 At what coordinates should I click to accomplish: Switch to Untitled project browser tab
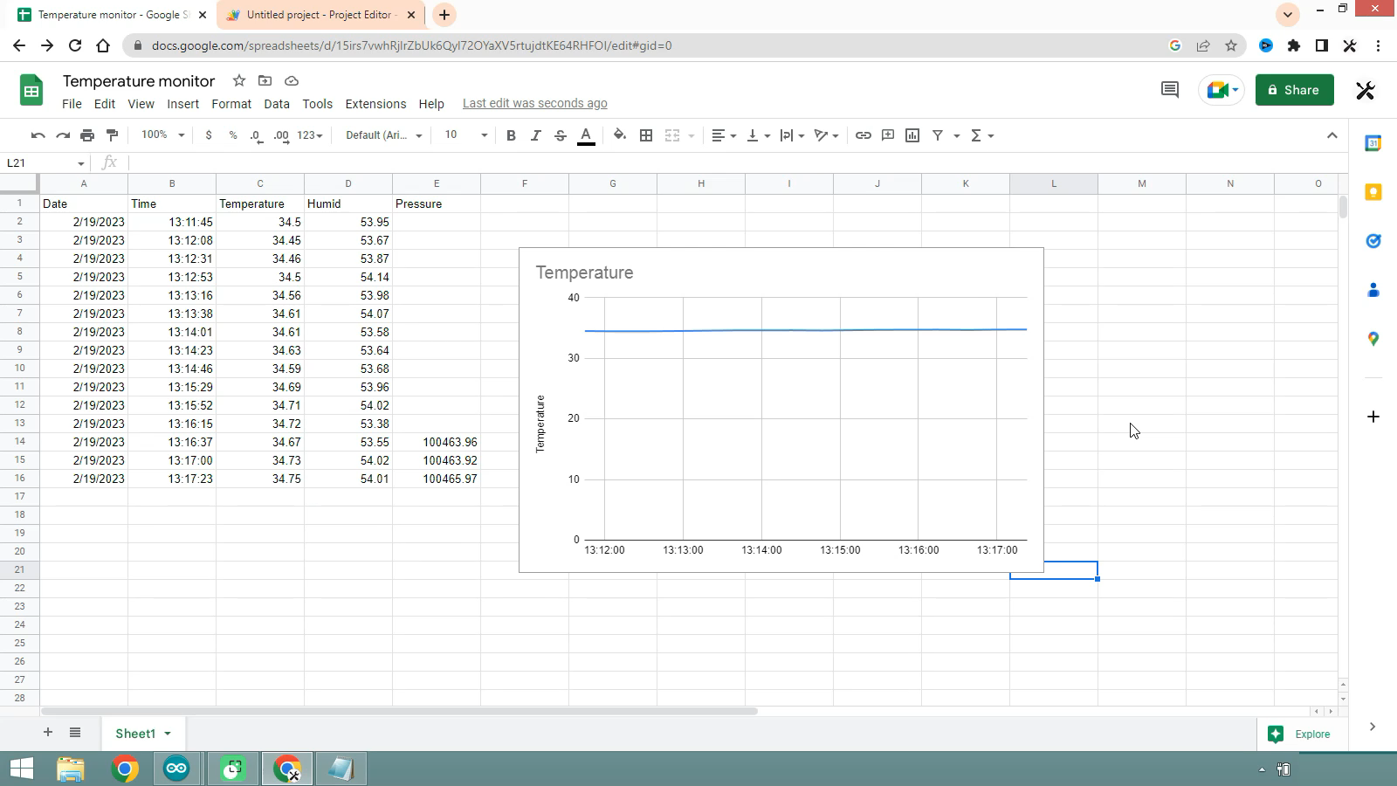322,15
